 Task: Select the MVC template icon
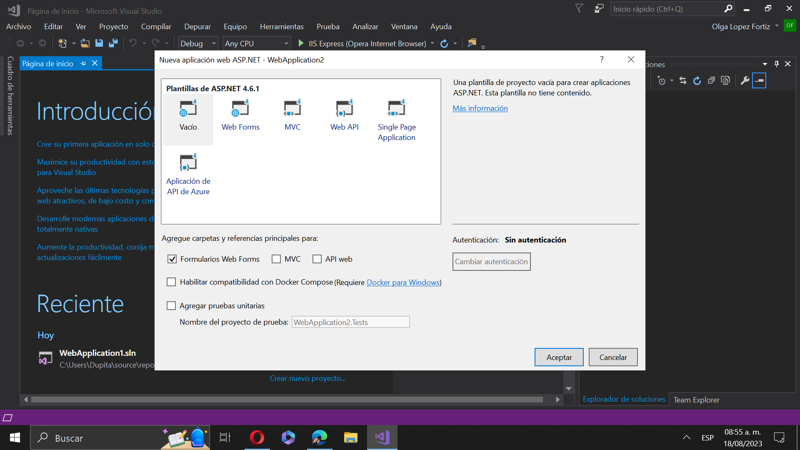click(292, 109)
